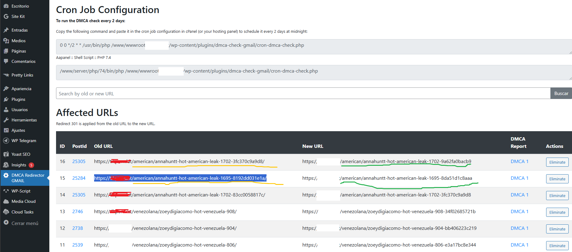The image size is (572, 252).
Task: Click Eliminate button for row ID 13
Action: pyautogui.click(x=557, y=212)
